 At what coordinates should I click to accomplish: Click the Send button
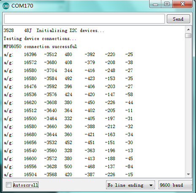point(178,19)
